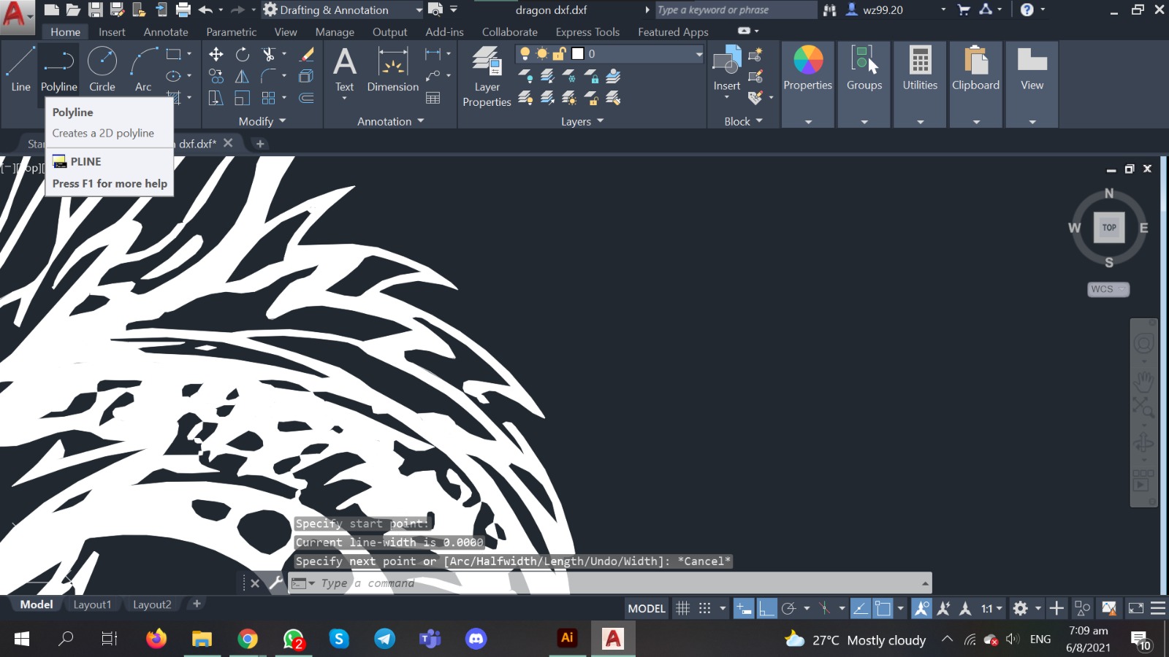Screen dimensions: 1169x657
Task: Open the WCS coordinate system dropdown
Action: click(x=1108, y=289)
